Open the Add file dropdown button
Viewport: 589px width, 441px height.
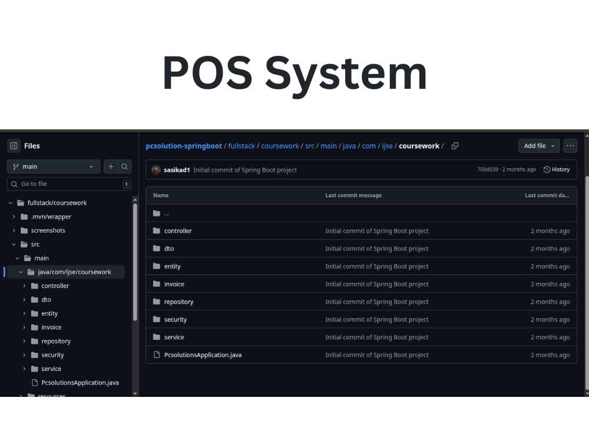point(539,146)
